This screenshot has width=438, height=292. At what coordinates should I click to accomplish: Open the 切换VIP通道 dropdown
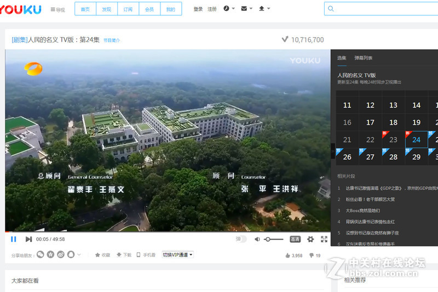click(x=177, y=255)
